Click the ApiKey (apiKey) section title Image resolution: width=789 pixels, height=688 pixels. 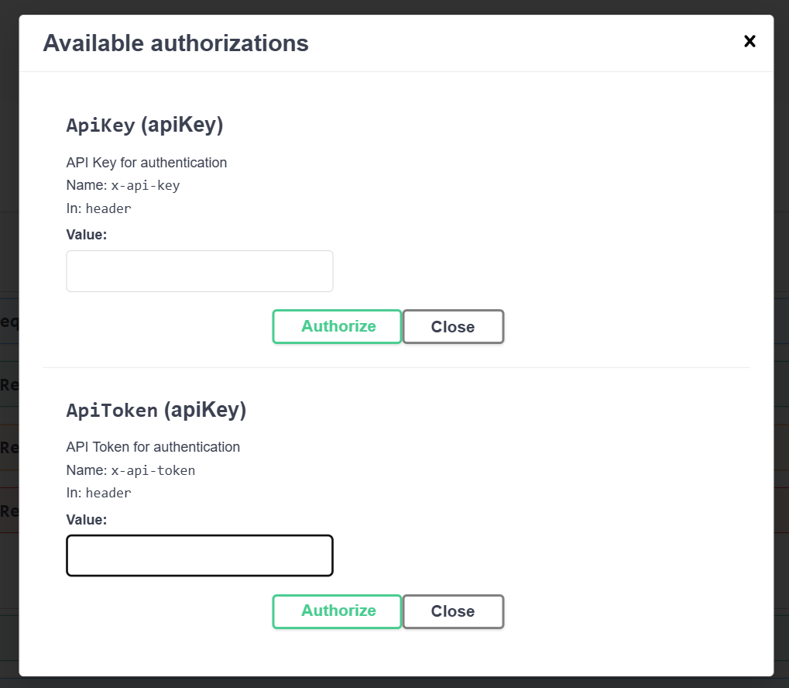[144, 124]
